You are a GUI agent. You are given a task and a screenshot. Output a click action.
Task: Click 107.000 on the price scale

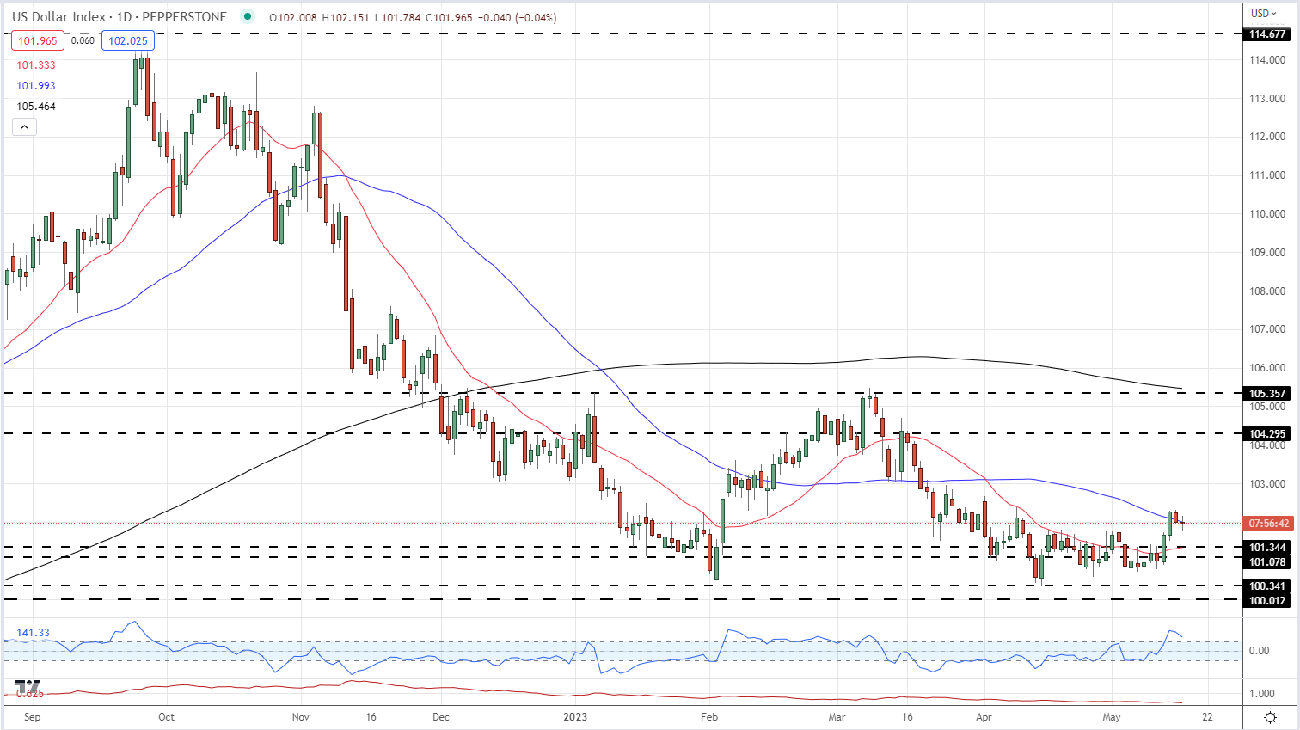1267,329
